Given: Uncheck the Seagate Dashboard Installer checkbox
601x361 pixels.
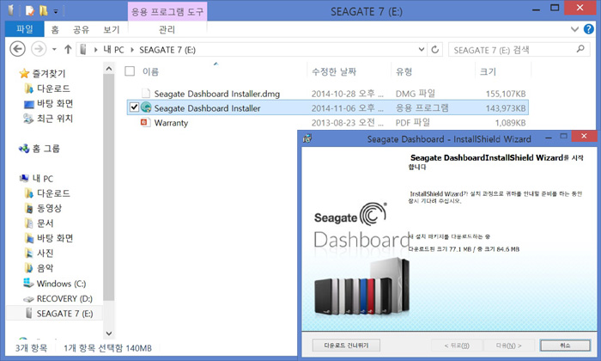Looking at the screenshot, I should pyautogui.click(x=134, y=107).
